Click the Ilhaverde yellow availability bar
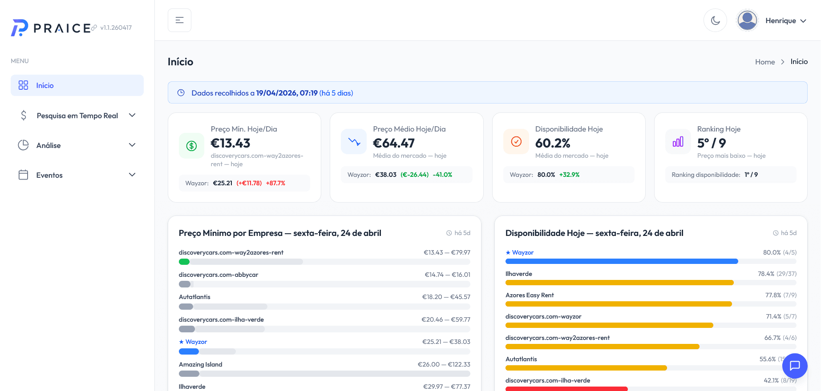Screen dimensions: 821x391 pyautogui.click(x=619, y=283)
